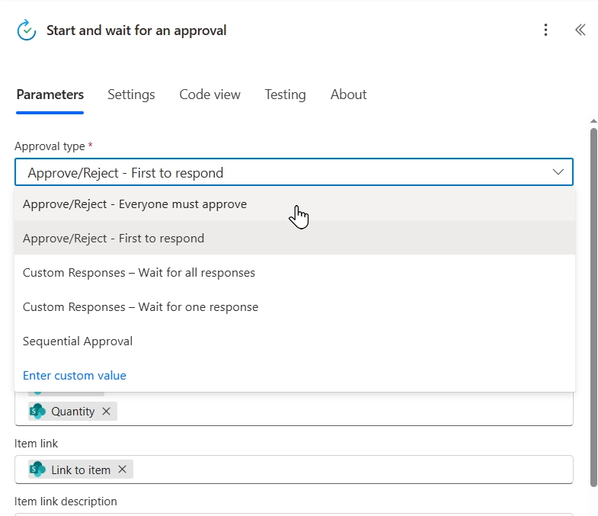Viewport: 598px width, 516px height.
Task: Click the SharePoint icon on Quantity token
Action: [x=37, y=412]
